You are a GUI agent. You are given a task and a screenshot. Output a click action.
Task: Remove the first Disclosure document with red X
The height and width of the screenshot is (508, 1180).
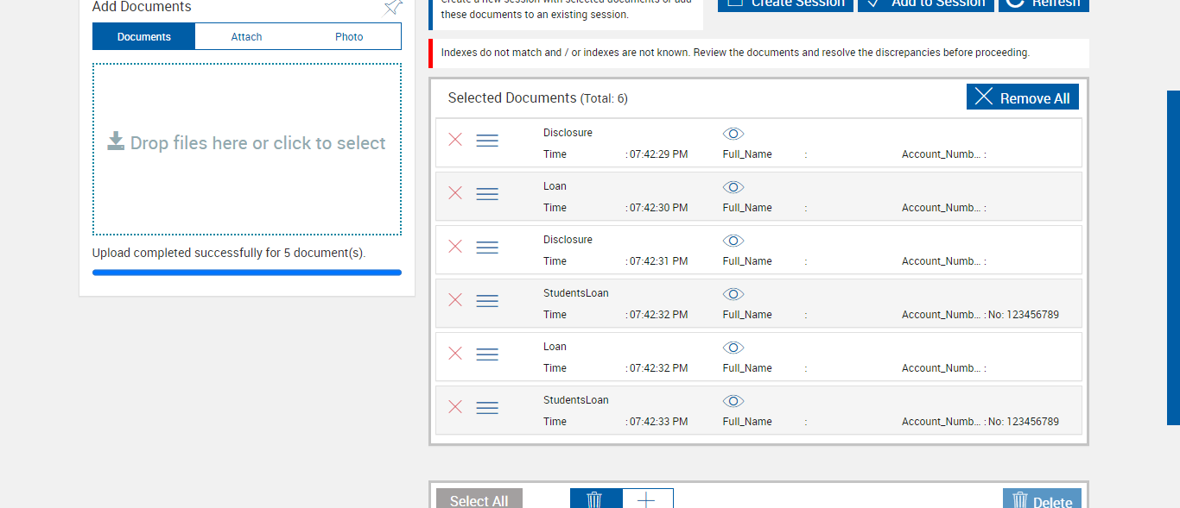[x=455, y=140]
